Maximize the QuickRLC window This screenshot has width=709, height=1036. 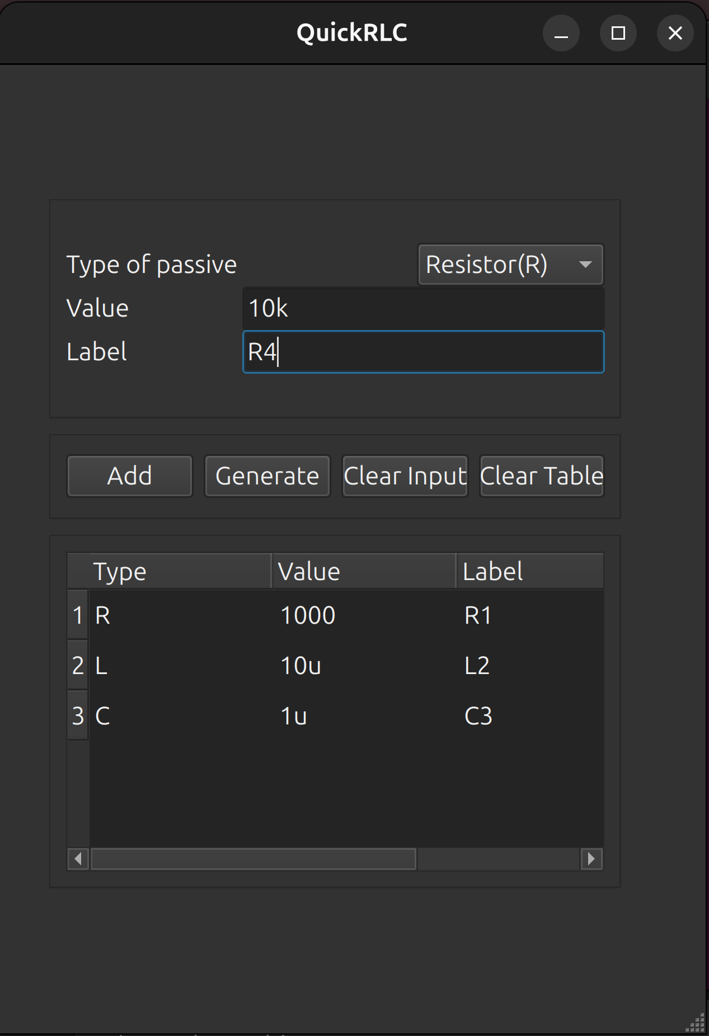(618, 34)
